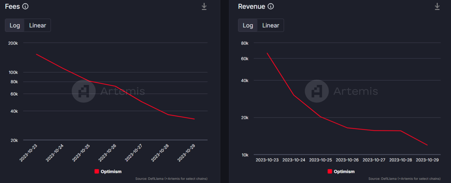Click the 2023-10-26 label on Revenue x-axis

tap(347, 160)
